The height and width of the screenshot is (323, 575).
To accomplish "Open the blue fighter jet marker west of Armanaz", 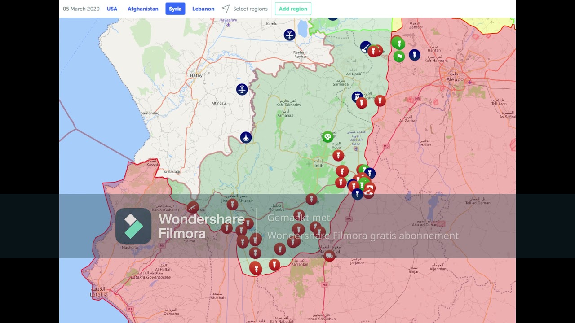I will (x=246, y=137).
